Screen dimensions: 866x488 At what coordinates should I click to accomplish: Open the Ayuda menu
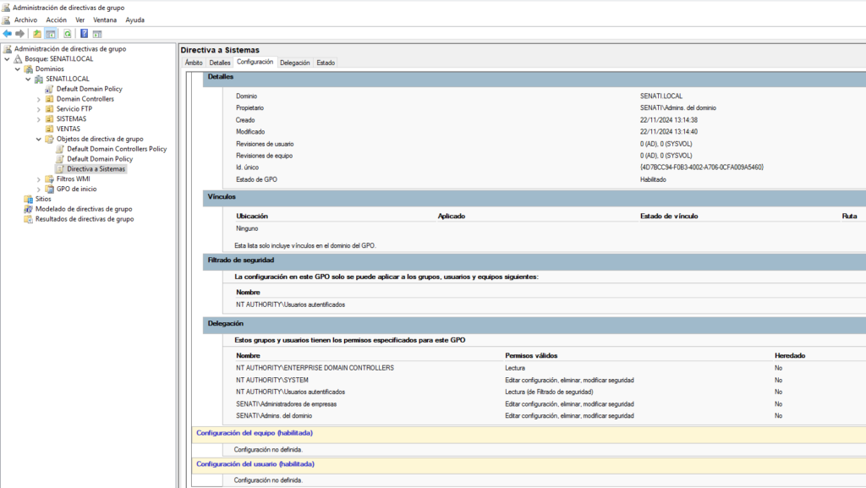[x=134, y=19]
